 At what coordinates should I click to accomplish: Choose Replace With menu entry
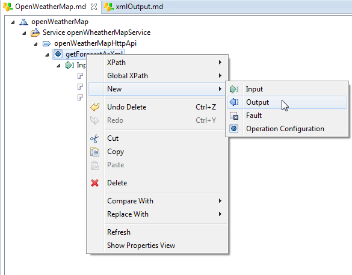pos(157,214)
